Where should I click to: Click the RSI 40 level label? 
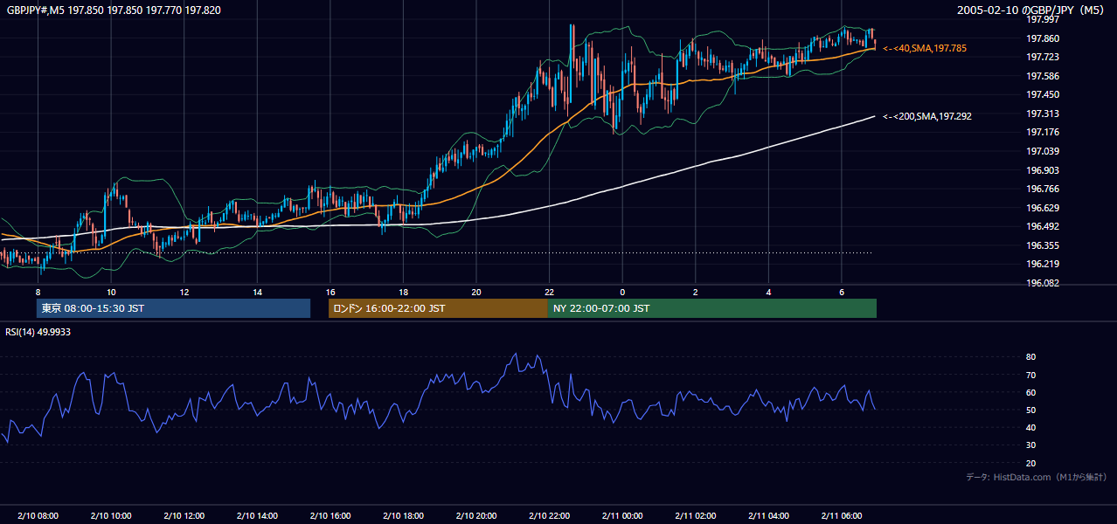pos(1031,427)
